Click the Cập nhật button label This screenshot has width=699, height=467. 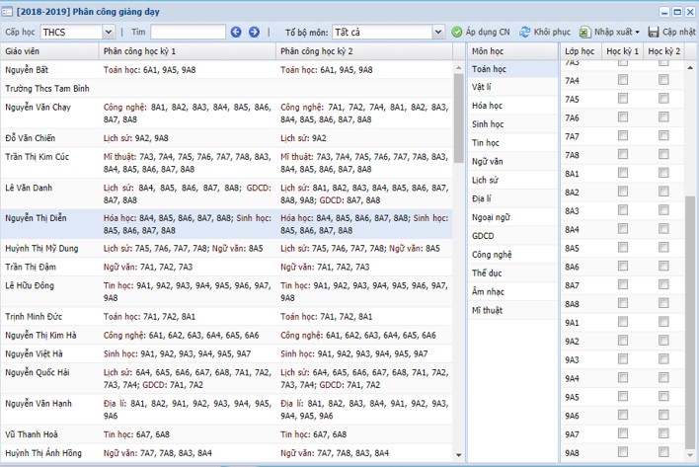pyautogui.click(x=679, y=32)
